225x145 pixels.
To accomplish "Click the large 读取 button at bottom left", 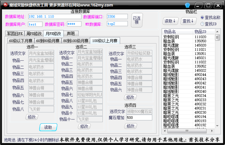I will pyautogui.click(x=48, y=127).
